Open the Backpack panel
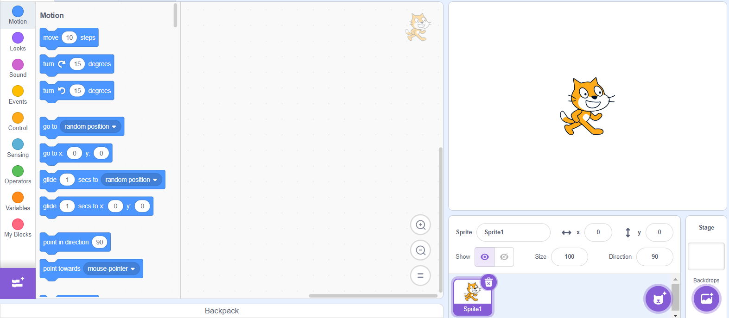Screen dimensions: 729x318 (222, 311)
